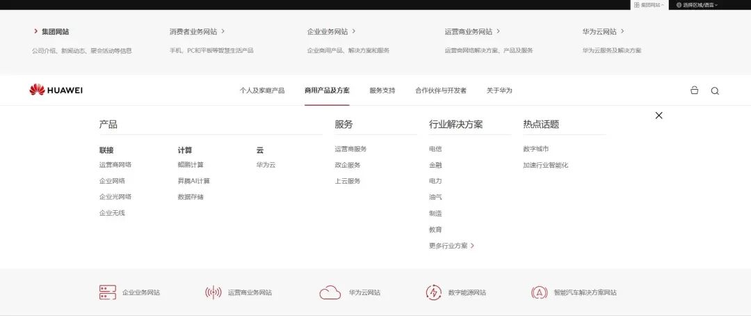Open 运营商服务 link

click(x=350, y=149)
